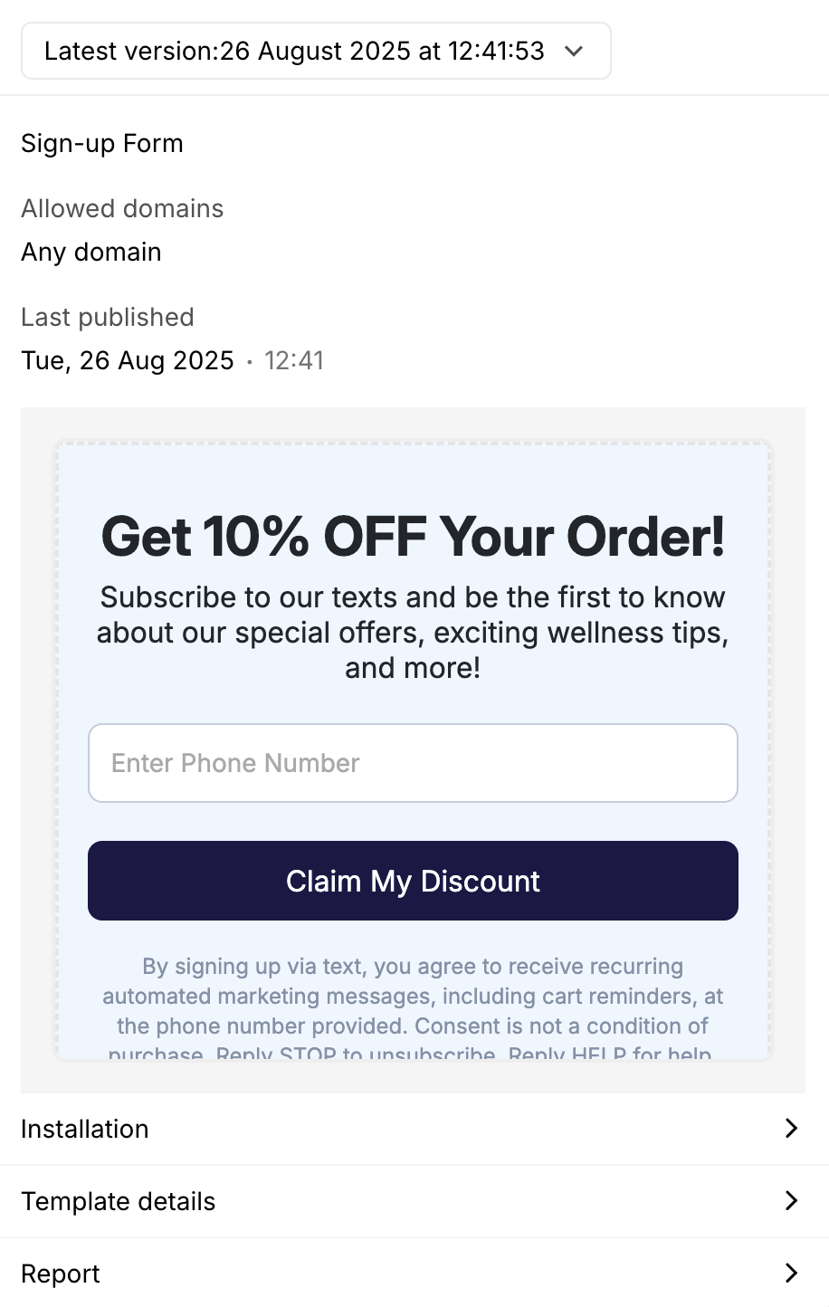Click the Report row chevron icon
This screenshot has height=1307, width=829.
[791, 1273]
